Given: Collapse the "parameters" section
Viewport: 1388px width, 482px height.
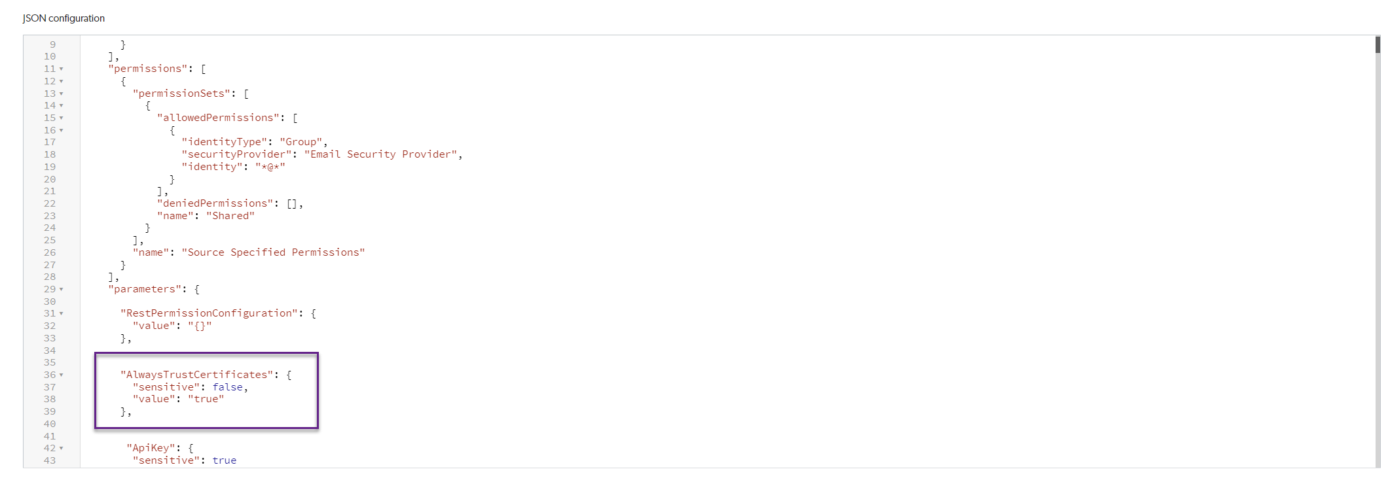Looking at the screenshot, I should (62, 289).
